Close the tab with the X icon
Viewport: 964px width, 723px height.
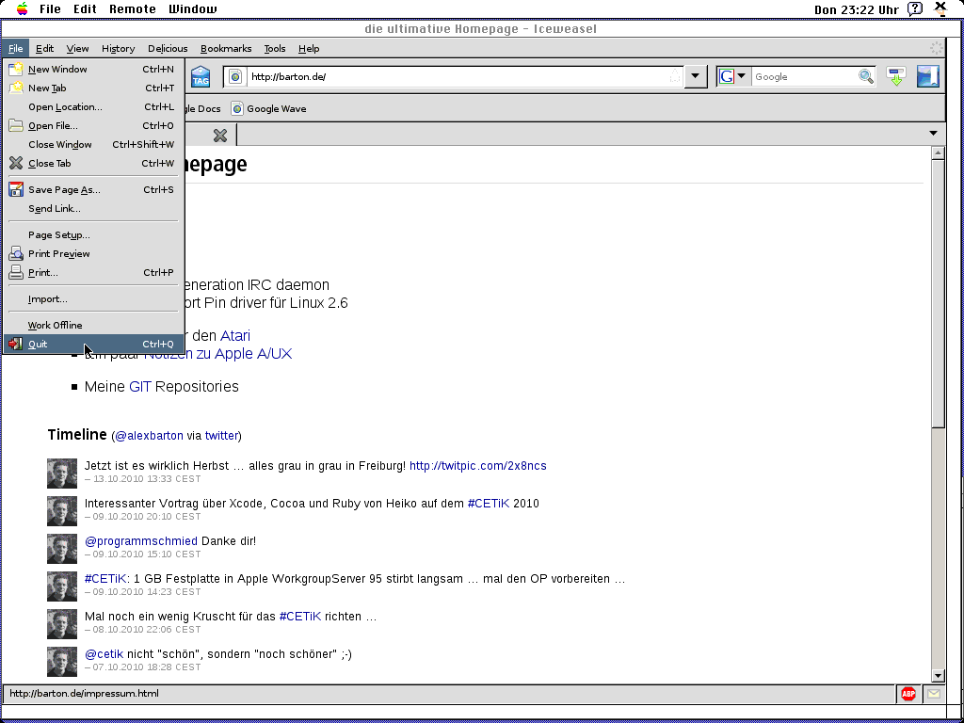click(x=220, y=136)
